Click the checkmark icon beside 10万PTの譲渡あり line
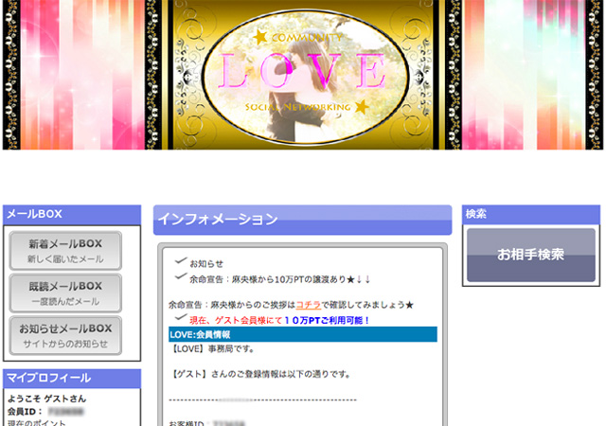This screenshot has height=426, width=606. click(x=181, y=276)
